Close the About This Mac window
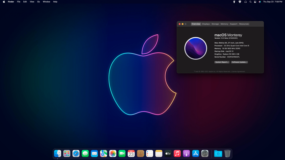Screen dimensions: 285x160 coord(180,24)
